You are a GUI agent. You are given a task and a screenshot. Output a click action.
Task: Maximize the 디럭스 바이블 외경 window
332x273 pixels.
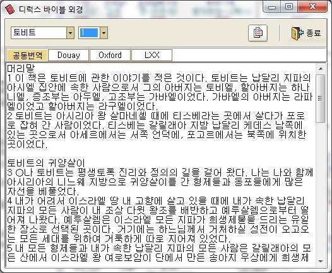289,6
